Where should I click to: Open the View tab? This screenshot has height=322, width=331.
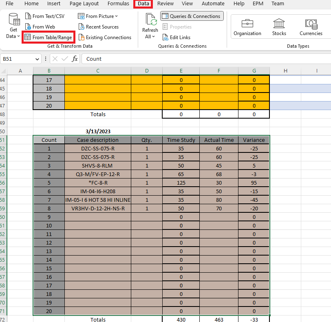click(187, 4)
